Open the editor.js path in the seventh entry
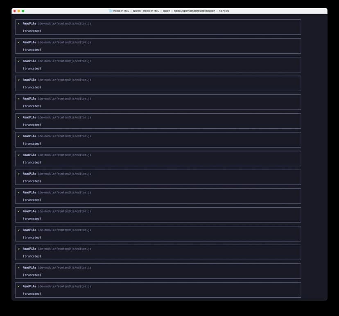Screen dimensions: 339x316 pyautogui.click(x=64, y=136)
